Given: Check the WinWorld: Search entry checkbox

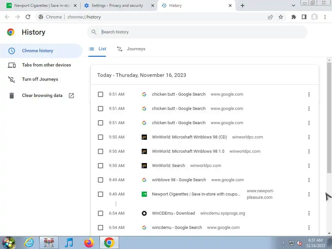Looking at the screenshot, I should tap(101, 166).
